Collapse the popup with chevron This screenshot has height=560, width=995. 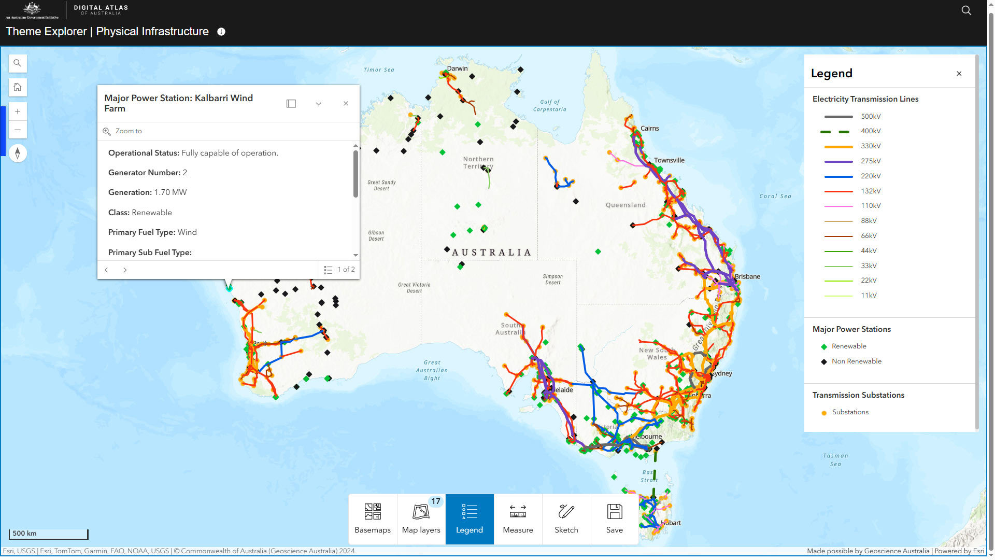coord(319,104)
